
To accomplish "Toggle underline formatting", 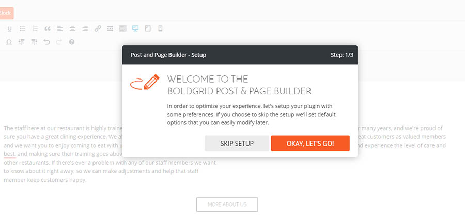I will 9,29.
